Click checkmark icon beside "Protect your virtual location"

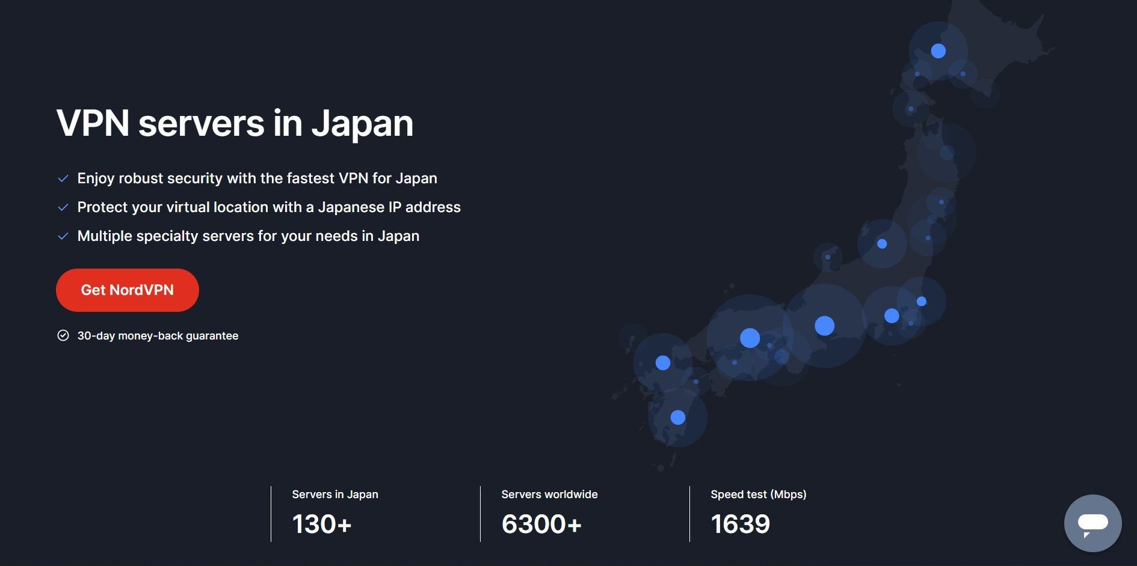(x=63, y=207)
